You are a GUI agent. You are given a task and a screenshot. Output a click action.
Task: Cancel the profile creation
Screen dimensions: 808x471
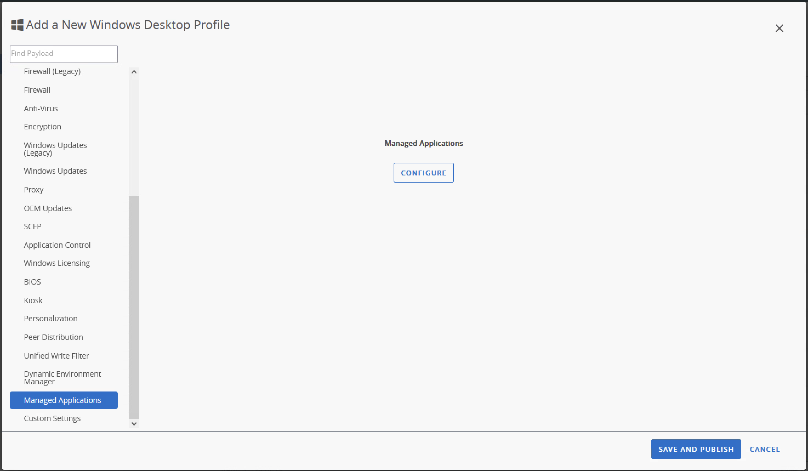765,449
